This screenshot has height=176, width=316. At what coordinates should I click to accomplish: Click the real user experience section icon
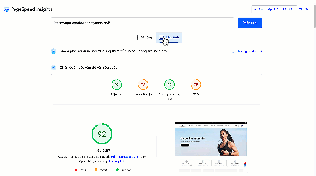53,51
